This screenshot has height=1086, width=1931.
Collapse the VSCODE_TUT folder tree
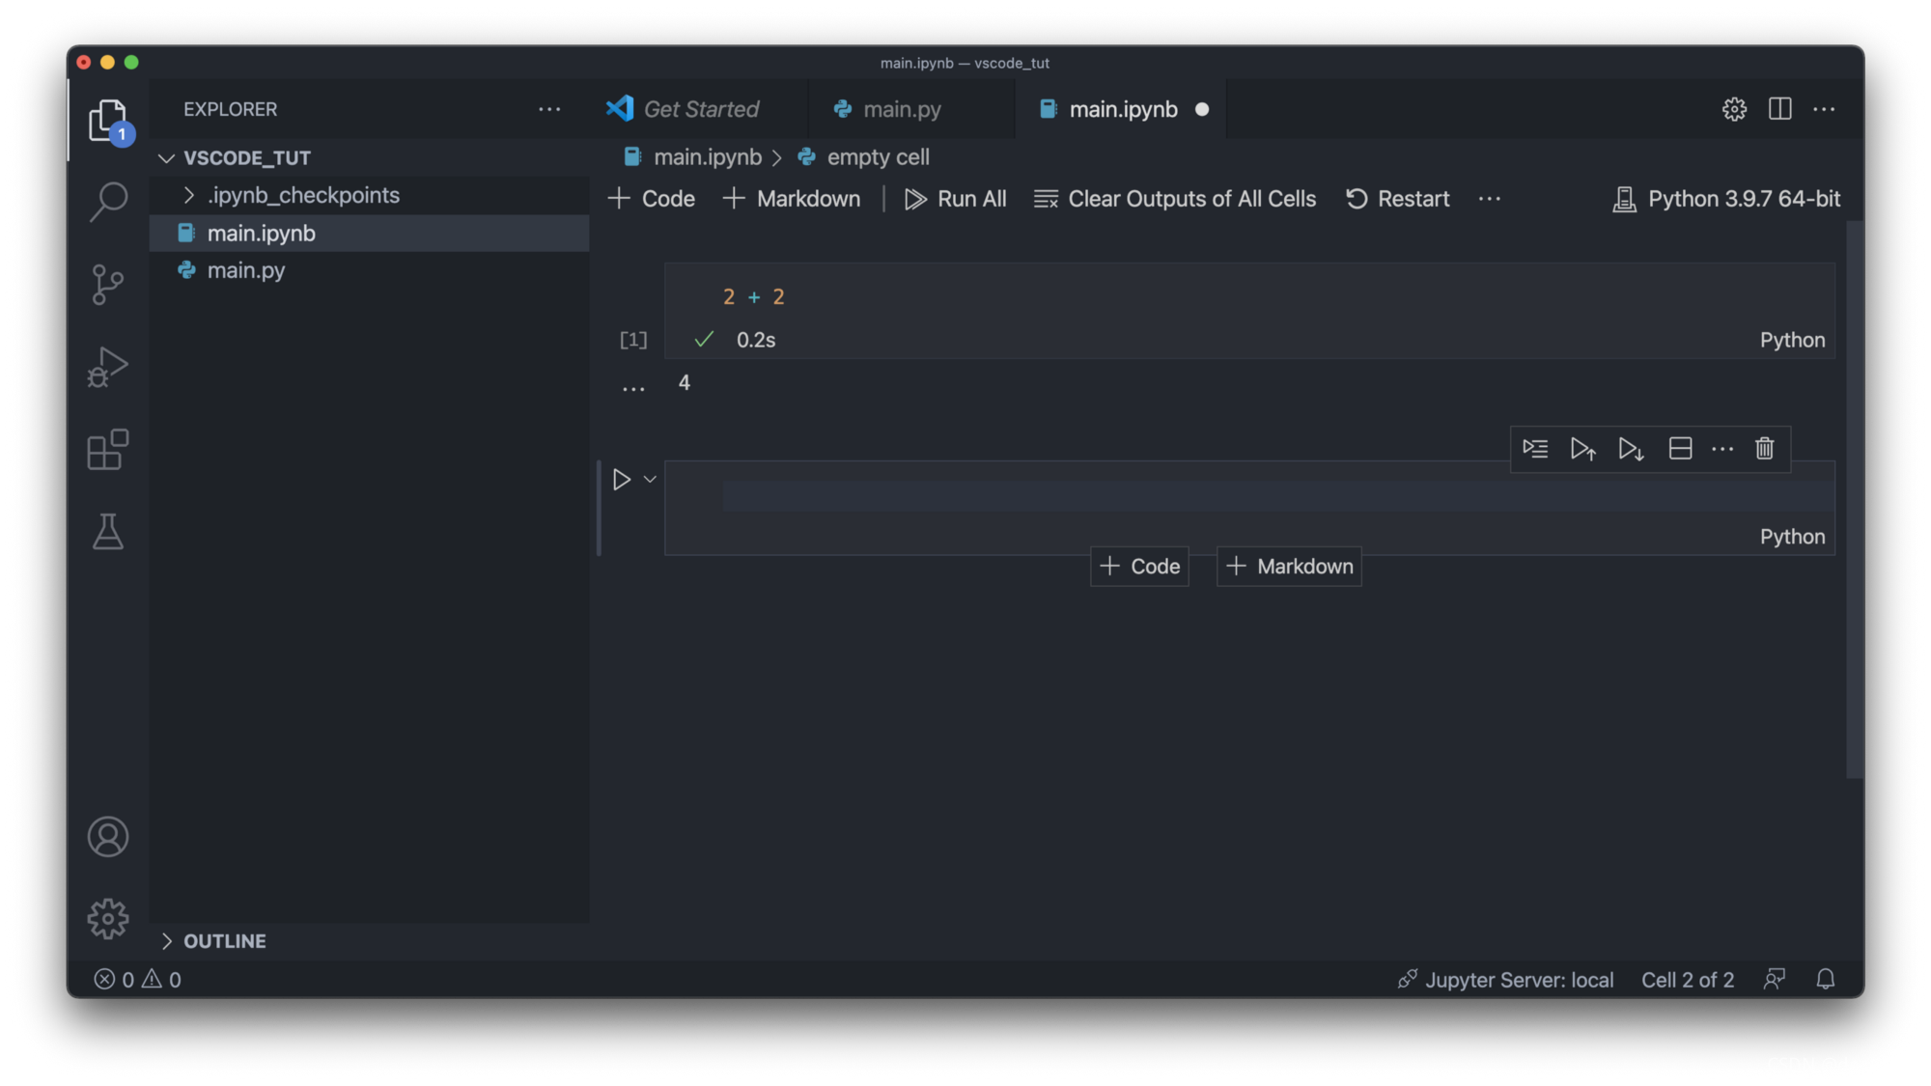click(166, 157)
